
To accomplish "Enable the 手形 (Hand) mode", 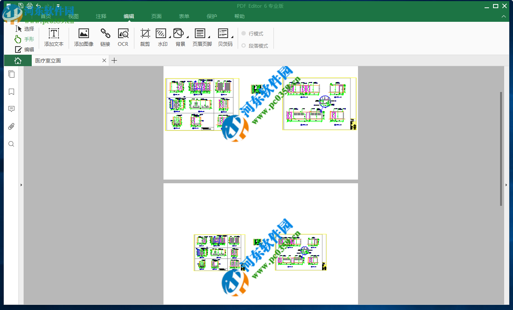I will (x=25, y=39).
